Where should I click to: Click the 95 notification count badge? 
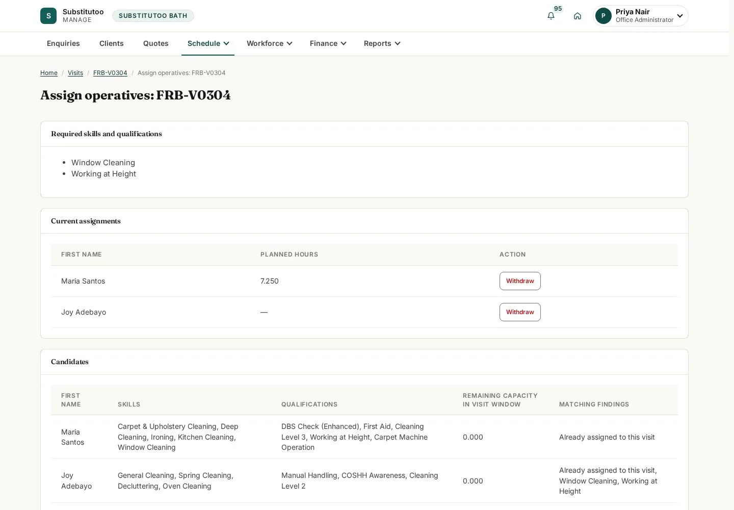(558, 9)
